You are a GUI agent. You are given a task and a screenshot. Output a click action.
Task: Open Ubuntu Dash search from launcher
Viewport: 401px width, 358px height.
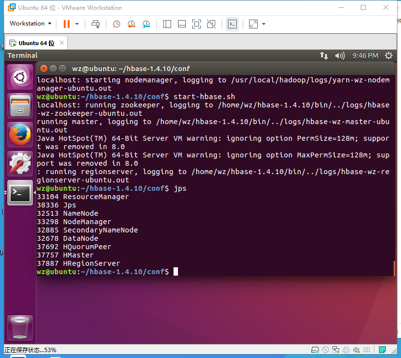(20, 77)
